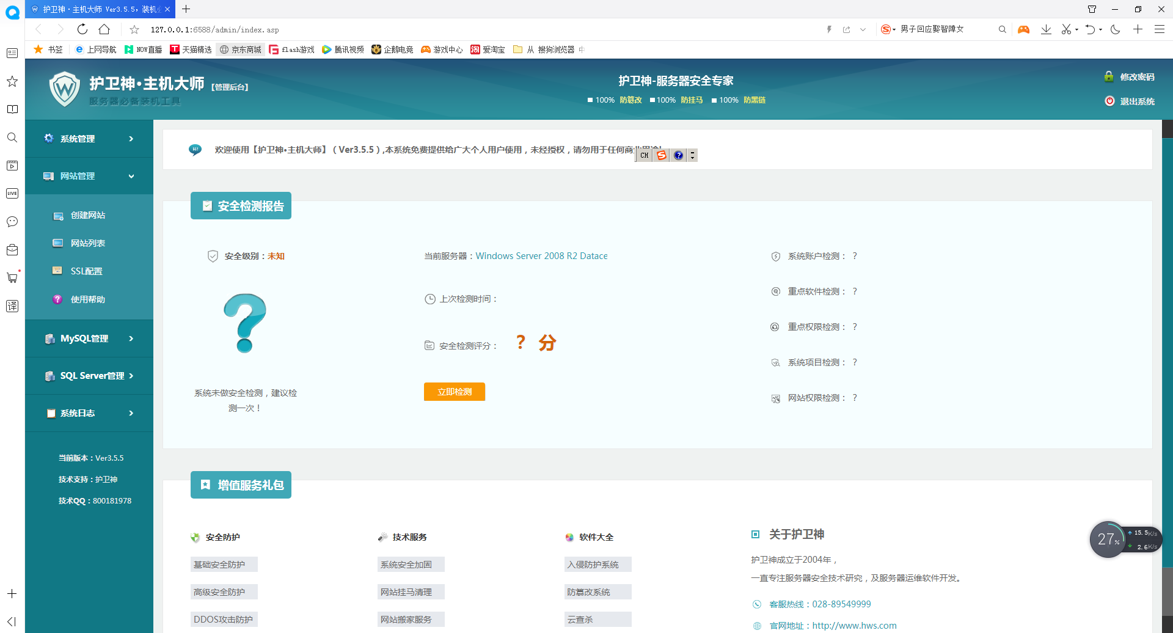The image size is (1173, 633).
Task: Toggle night mode with the moon icon
Action: click(1116, 29)
